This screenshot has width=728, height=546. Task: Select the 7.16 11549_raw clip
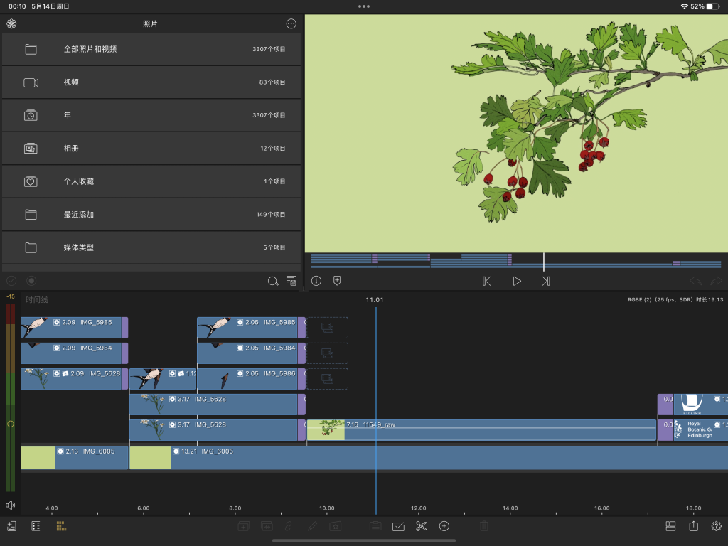481,430
